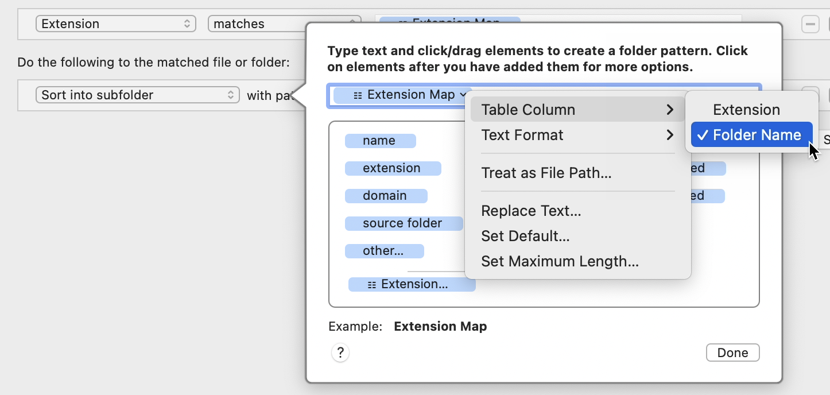830x395 pixels.
Task: Choose 'Treat as File Path...' menu item
Action: 546,173
